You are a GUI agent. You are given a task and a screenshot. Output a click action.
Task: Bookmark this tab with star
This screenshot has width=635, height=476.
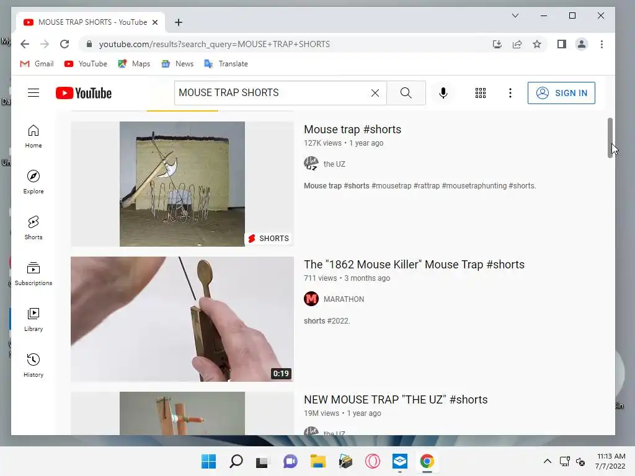(537, 44)
